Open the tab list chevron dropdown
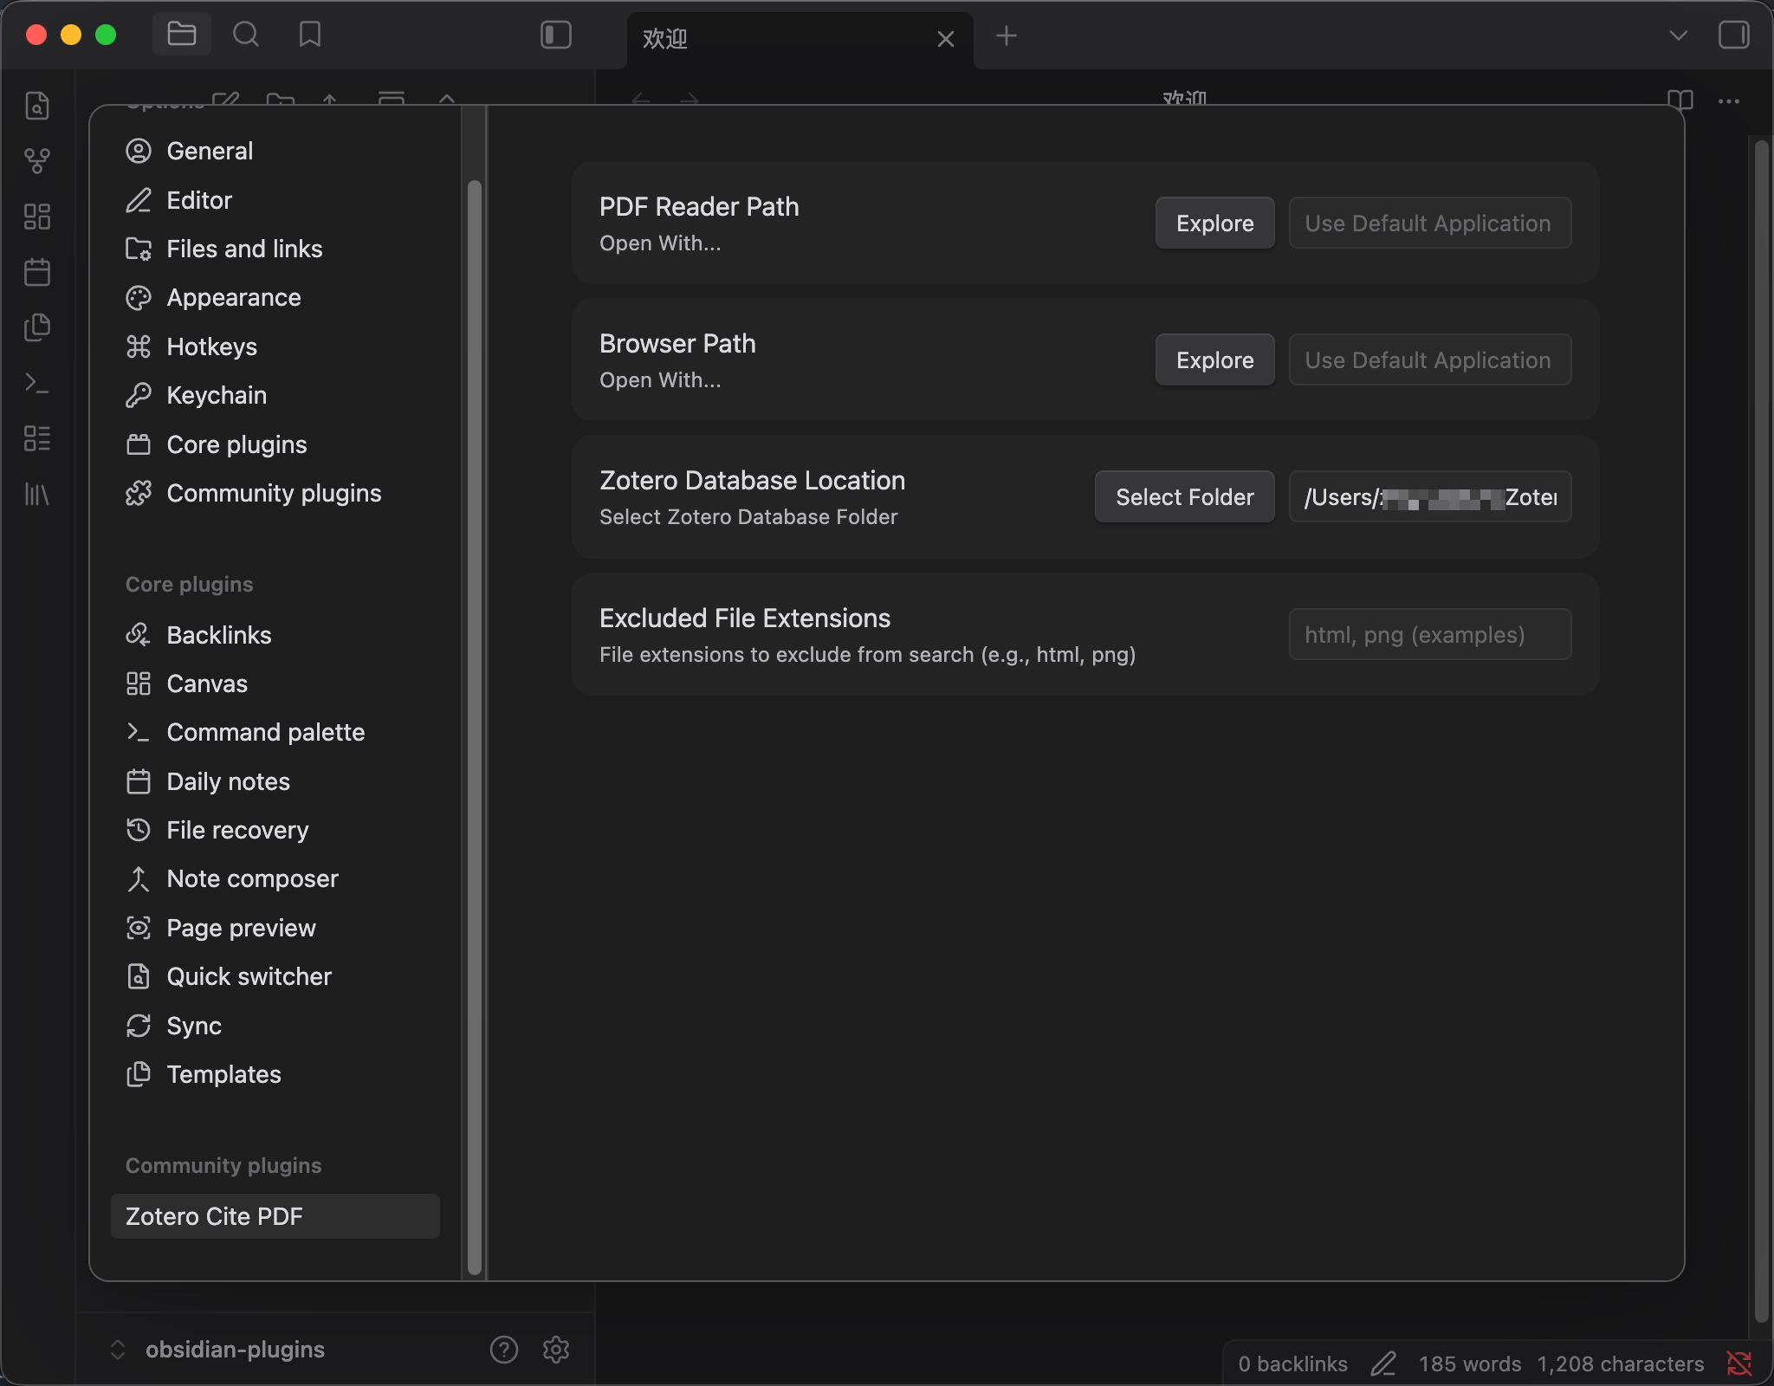 point(1678,36)
